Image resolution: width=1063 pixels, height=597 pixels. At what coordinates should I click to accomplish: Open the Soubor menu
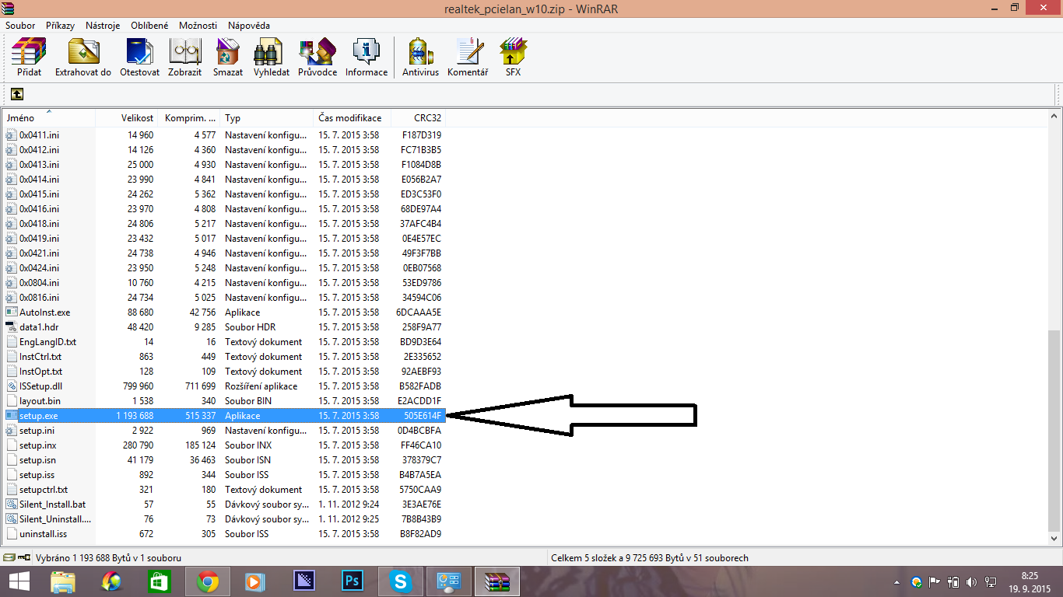click(x=20, y=26)
